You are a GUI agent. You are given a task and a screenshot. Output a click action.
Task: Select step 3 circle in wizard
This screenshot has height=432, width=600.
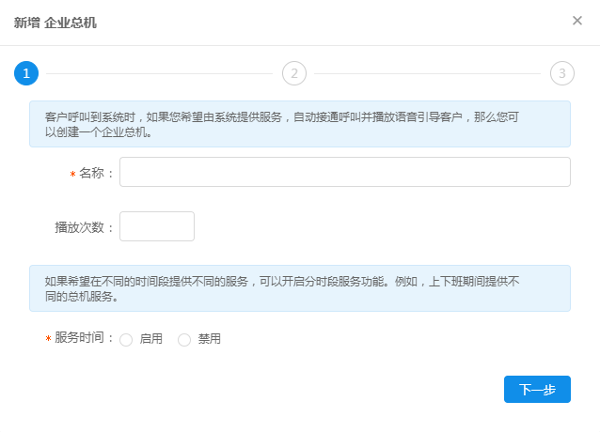pos(562,73)
